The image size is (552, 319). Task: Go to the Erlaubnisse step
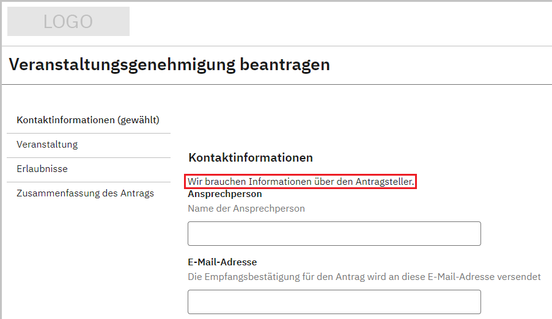[42, 169]
